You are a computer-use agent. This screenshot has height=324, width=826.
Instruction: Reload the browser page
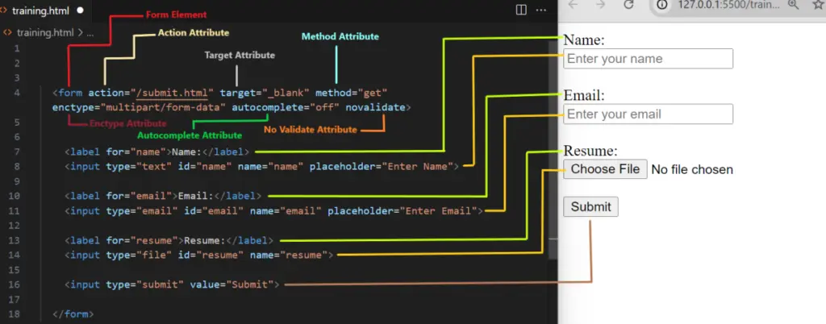[x=628, y=5]
